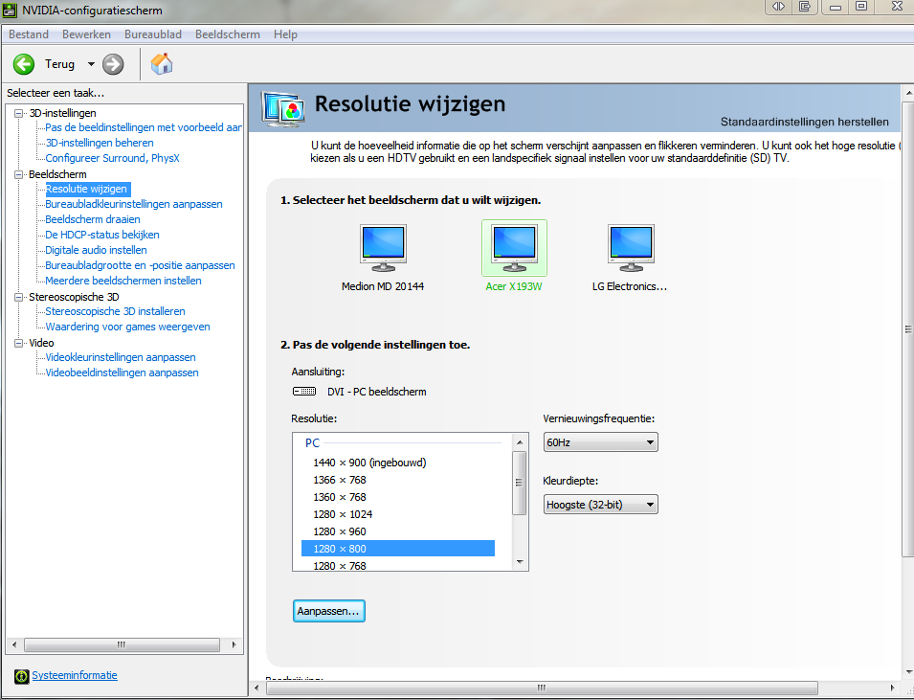Open De HDCP-status bekijken
Image resolution: width=914 pixels, height=700 pixels.
pyautogui.click(x=102, y=235)
